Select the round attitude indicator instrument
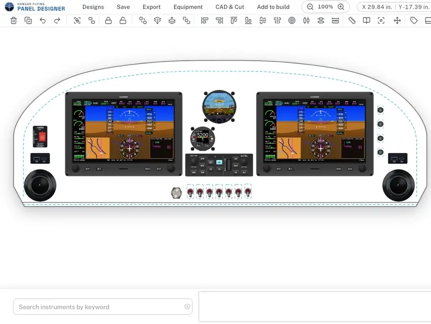Image resolution: width=431 pixels, height=324 pixels. pos(219,107)
